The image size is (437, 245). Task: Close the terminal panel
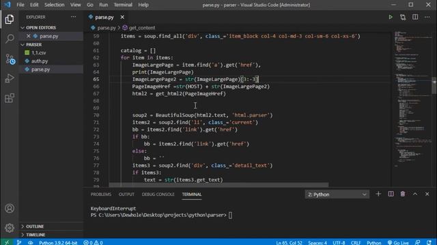pos(427,194)
